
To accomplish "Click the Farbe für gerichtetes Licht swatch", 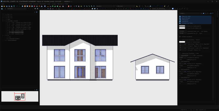I will point(182,28).
